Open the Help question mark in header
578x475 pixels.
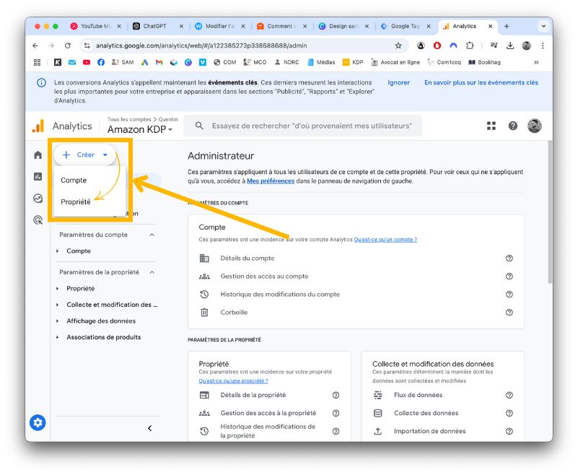(513, 126)
